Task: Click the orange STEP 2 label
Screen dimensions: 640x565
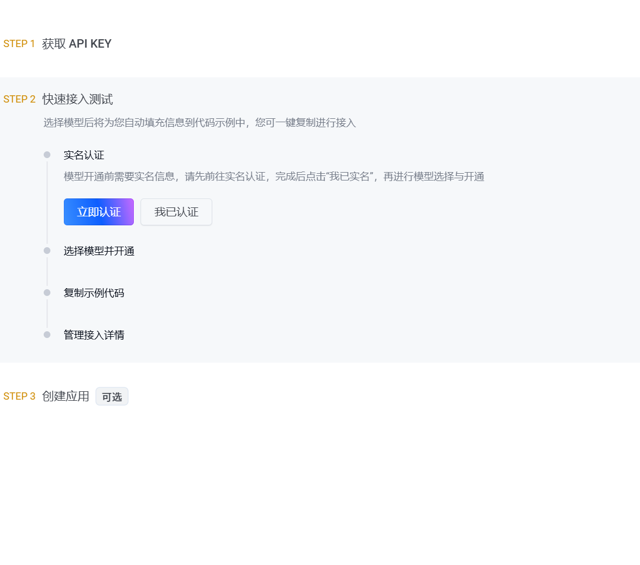Action: coord(19,99)
